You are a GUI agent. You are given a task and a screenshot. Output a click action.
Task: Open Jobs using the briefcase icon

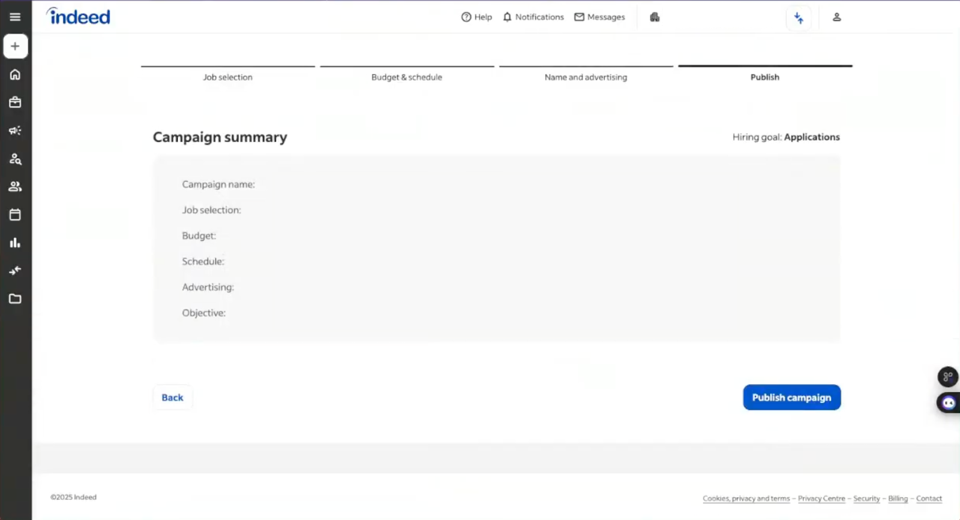click(x=15, y=102)
